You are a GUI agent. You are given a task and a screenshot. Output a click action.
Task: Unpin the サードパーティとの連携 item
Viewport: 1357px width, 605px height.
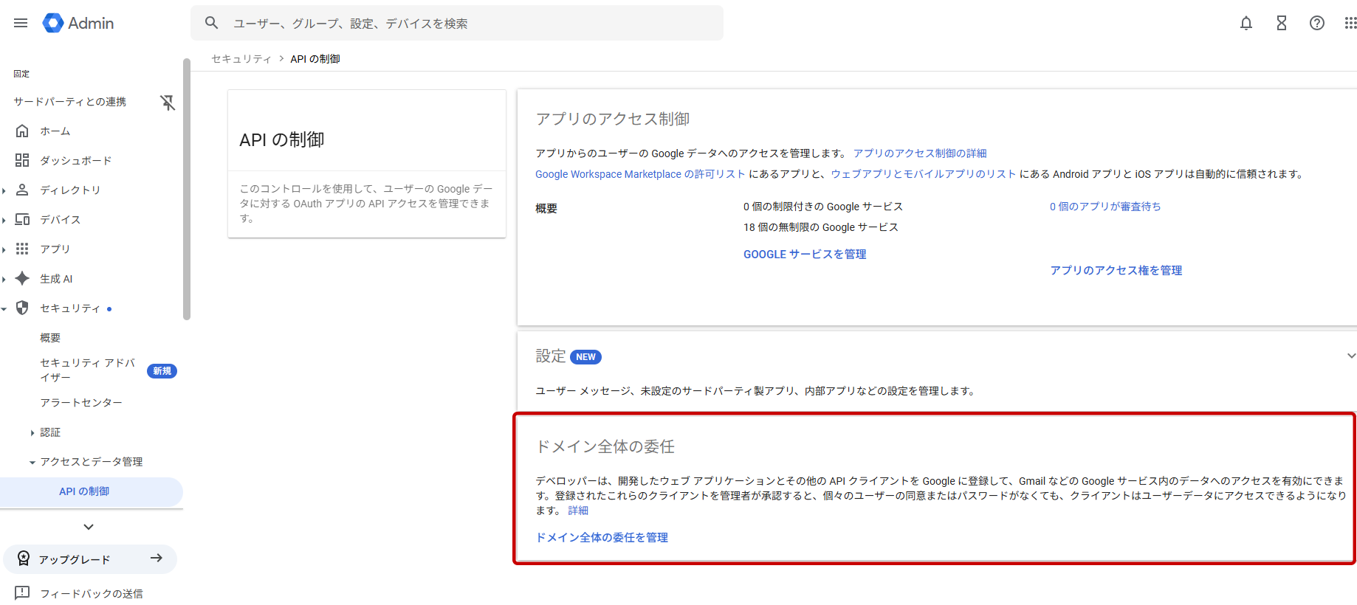click(x=168, y=102)
